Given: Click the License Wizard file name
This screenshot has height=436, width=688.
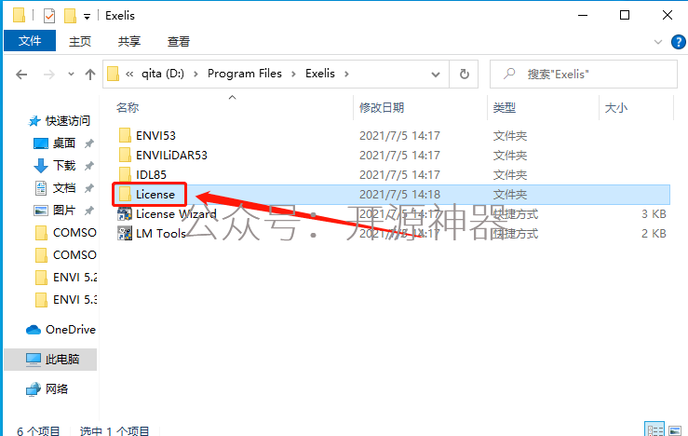Looking at the screenshot, I should (x=176, y=214).
